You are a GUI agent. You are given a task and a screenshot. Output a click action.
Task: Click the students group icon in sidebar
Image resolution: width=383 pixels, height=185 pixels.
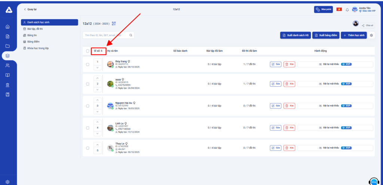(x=7, y=65)
